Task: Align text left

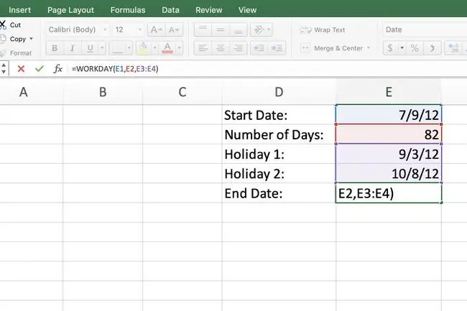Action: click(203, 48)
